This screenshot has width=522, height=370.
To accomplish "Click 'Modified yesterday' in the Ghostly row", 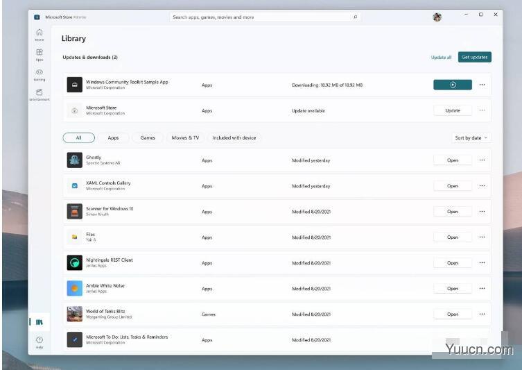I will pos(311,160).
